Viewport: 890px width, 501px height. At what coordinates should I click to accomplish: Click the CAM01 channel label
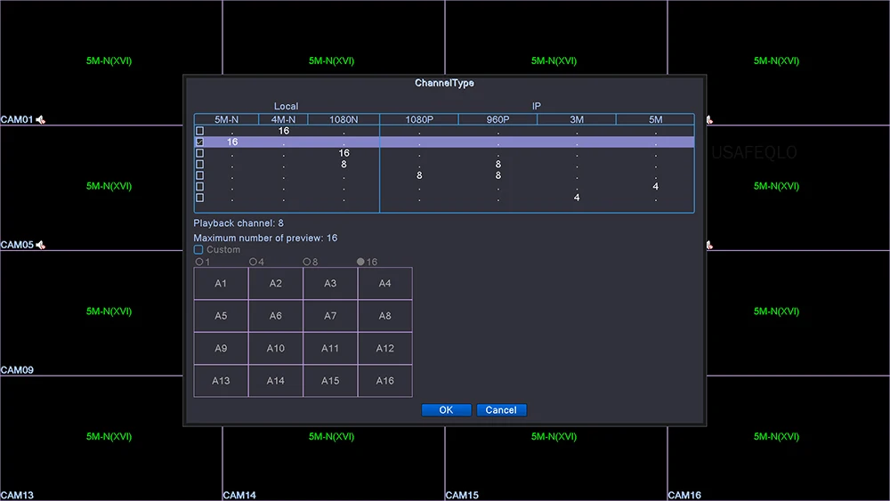tap(17, 120)
